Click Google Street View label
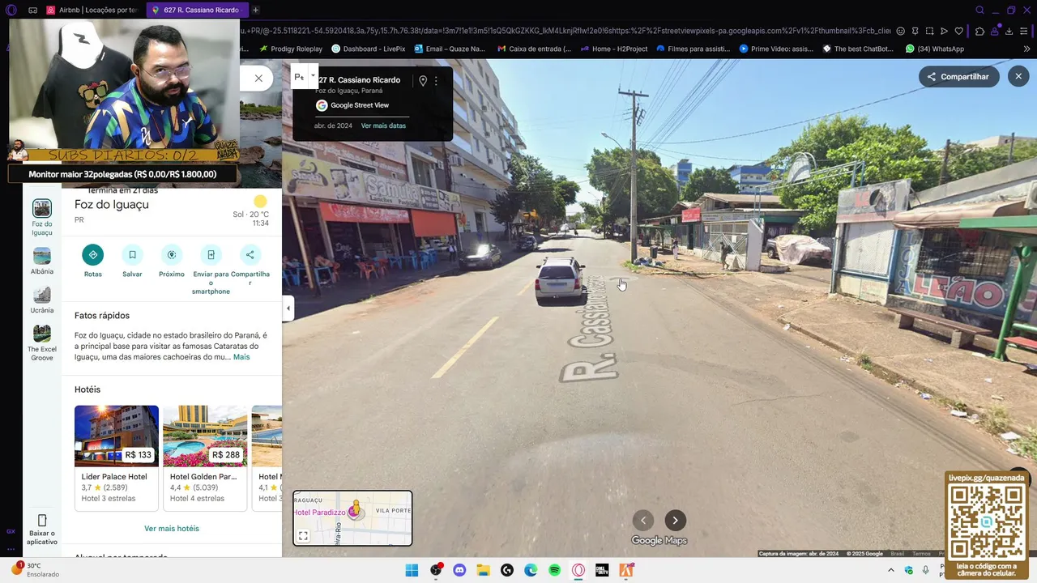The height and width of the screenshot is (583, 1037). [360, 105]
